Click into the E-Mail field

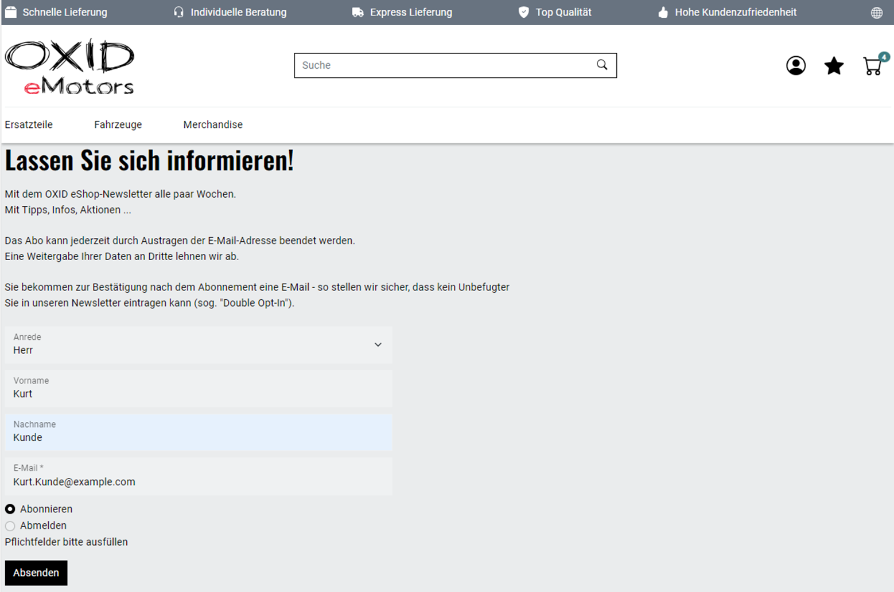tap(199, 476)
